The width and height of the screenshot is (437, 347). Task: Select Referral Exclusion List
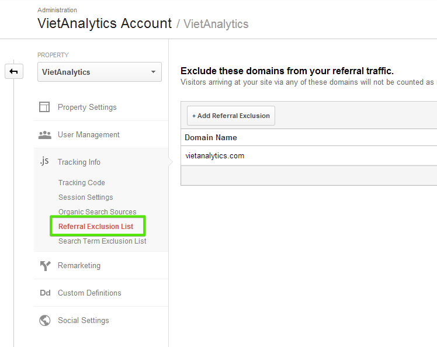[96, 227]
